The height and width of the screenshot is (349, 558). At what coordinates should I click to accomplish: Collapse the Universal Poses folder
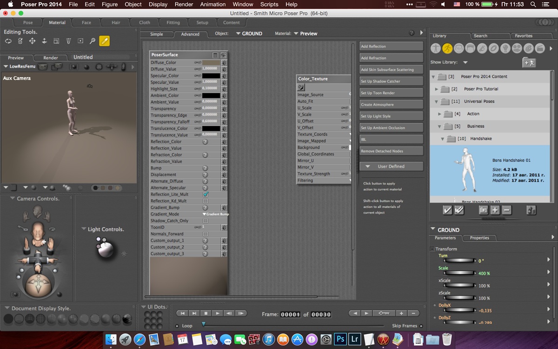[x=437, y=101]
